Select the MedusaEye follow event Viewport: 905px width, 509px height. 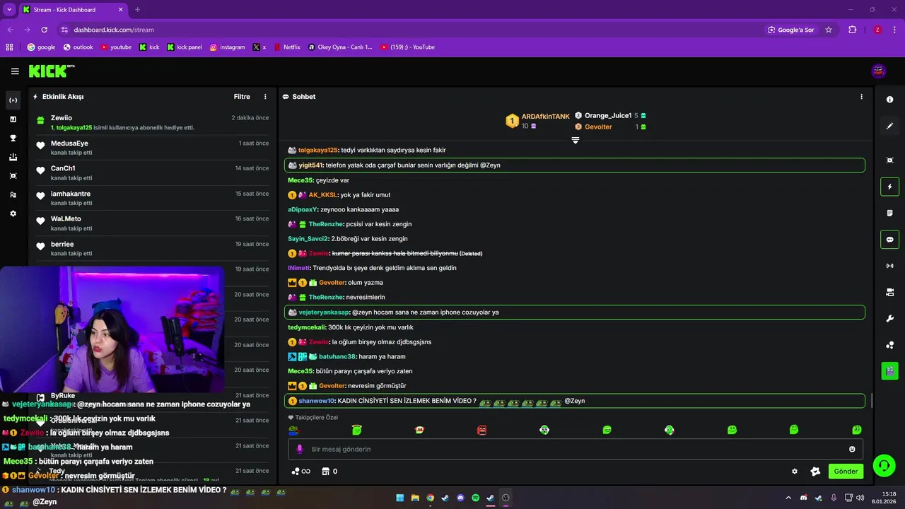tap(152, 148)
